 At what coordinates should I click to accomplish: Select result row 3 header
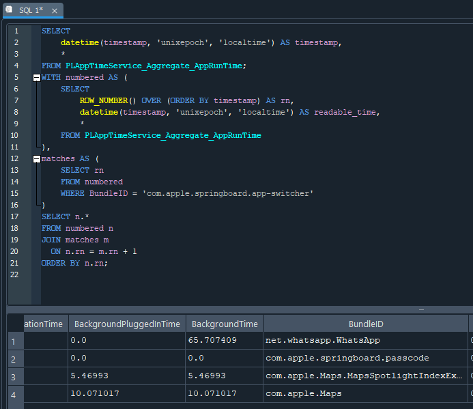click(x=12, y=376)
